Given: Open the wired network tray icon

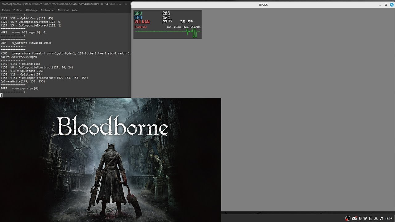Looking at the screenshot, I should click(x=376, y=218).
